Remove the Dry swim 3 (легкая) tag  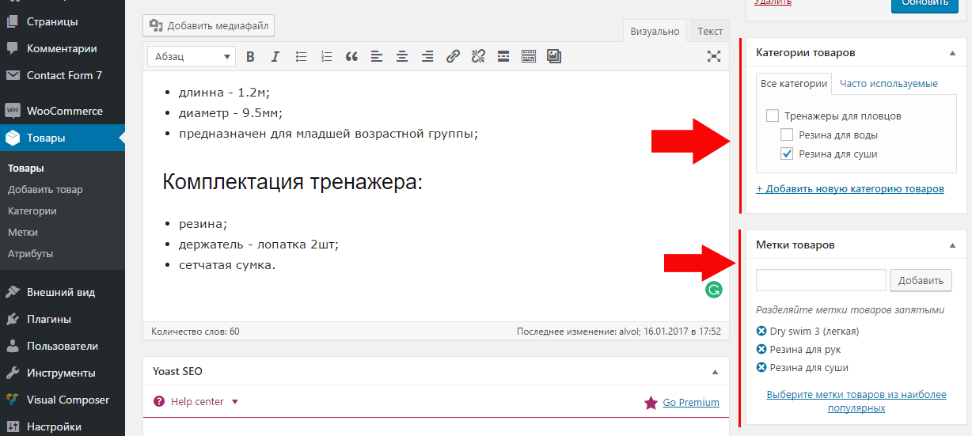761,331
